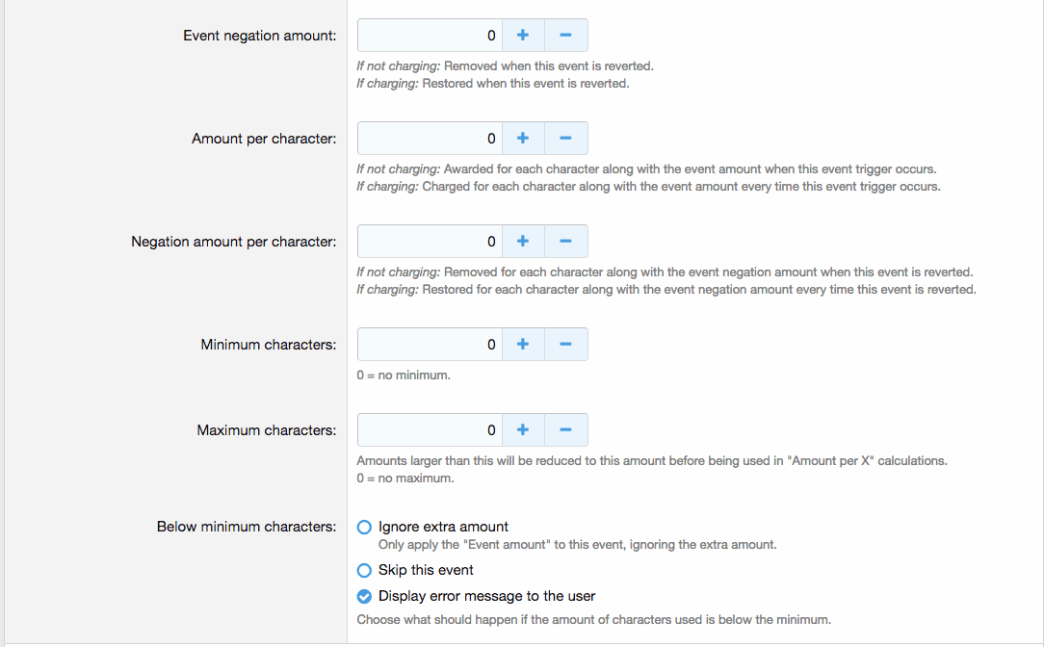1044x647 pixels.
Task: Focus the Minimum characters input box
Action: [430, 345]
